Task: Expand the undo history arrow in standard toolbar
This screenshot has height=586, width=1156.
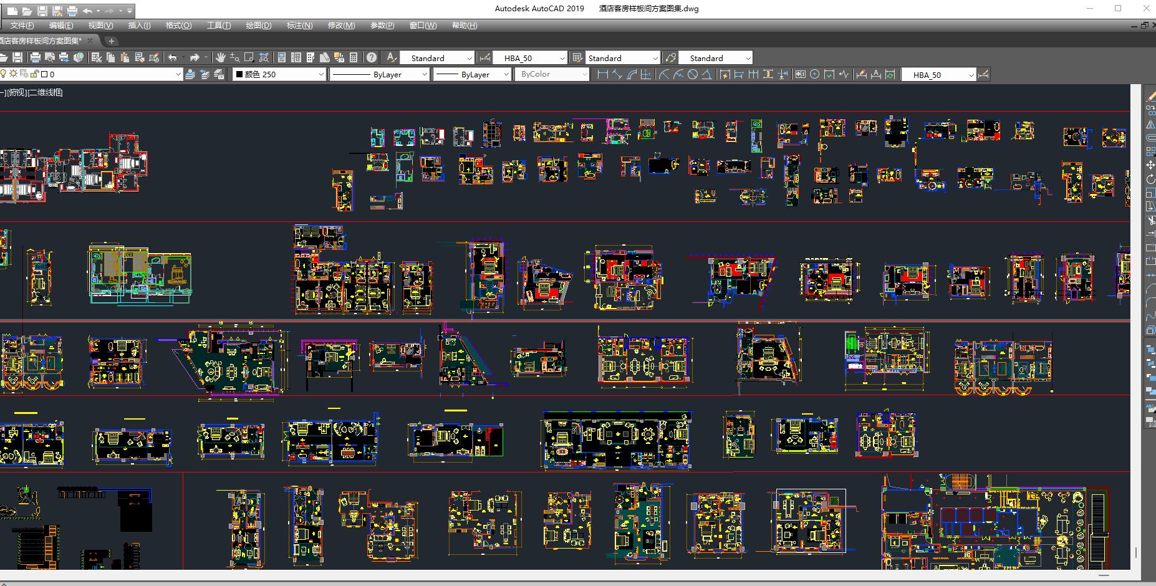Action: [183, 57]
